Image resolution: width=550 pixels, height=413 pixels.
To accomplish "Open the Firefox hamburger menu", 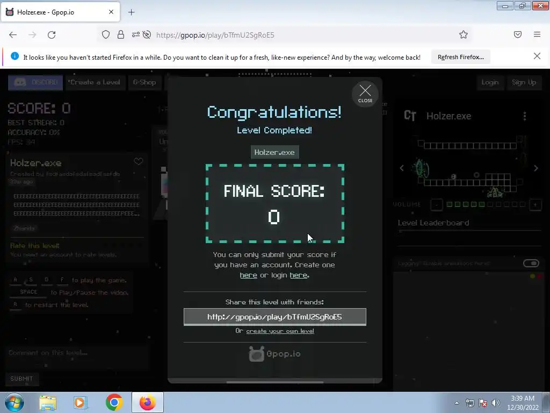I will tap(537, 34).
